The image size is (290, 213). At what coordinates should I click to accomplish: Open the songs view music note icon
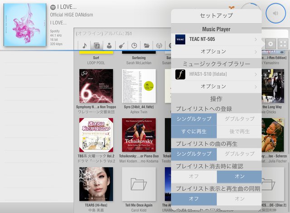point(85,45)
